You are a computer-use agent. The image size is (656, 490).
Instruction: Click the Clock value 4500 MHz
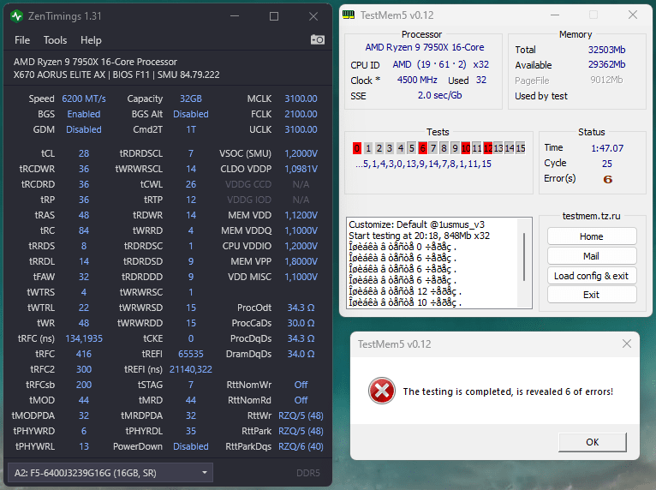[x=417, y=80]
